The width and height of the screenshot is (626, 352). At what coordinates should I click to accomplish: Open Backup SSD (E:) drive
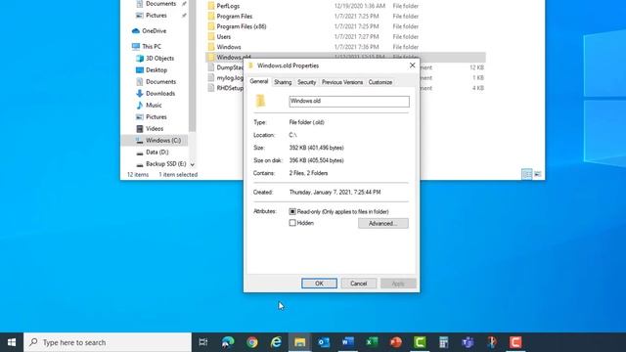(x=165, y=163)
